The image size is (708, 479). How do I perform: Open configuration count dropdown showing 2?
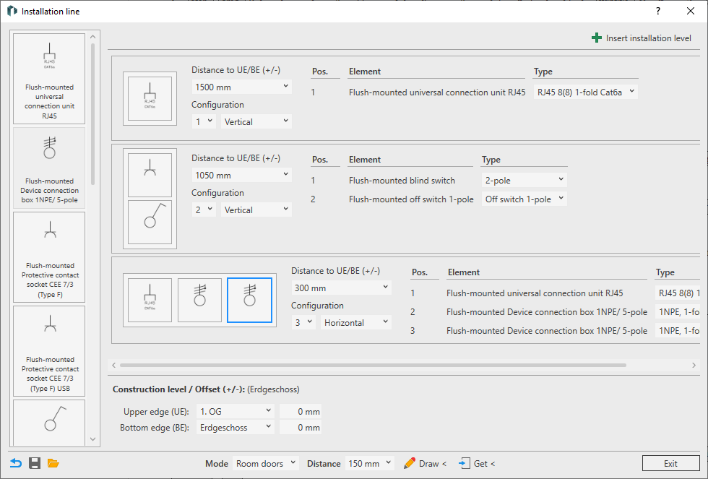[x=204, y=210]
